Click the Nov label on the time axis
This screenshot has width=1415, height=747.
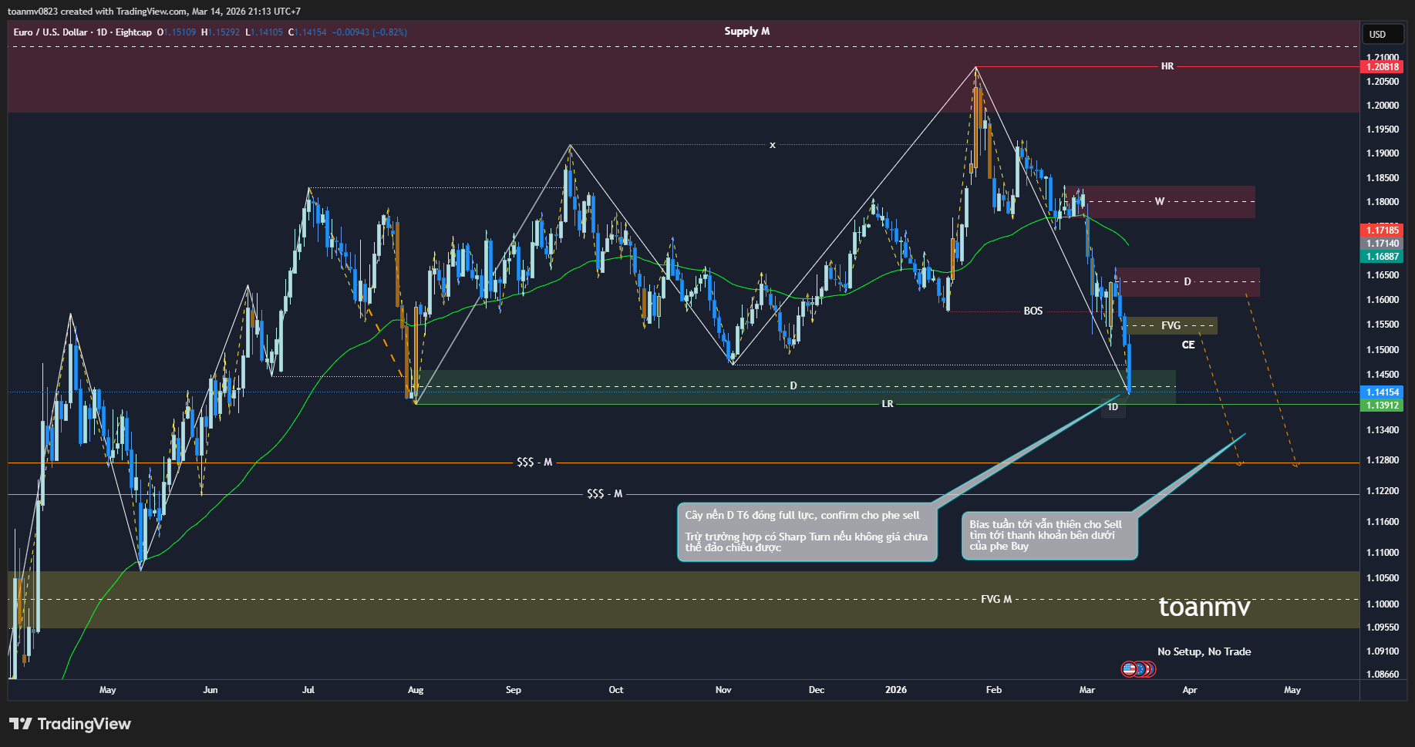(723, 690)
